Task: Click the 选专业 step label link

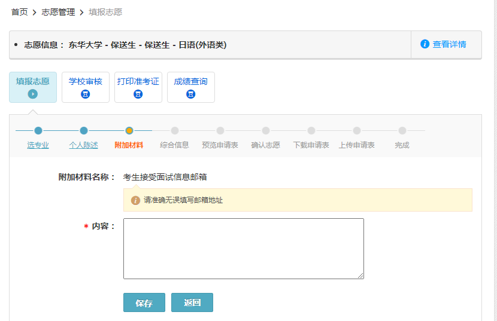Action: tap(38, 145)
